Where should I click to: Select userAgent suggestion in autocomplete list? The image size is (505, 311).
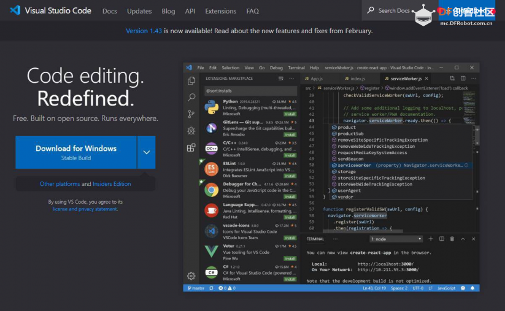[x=402, y=191]
